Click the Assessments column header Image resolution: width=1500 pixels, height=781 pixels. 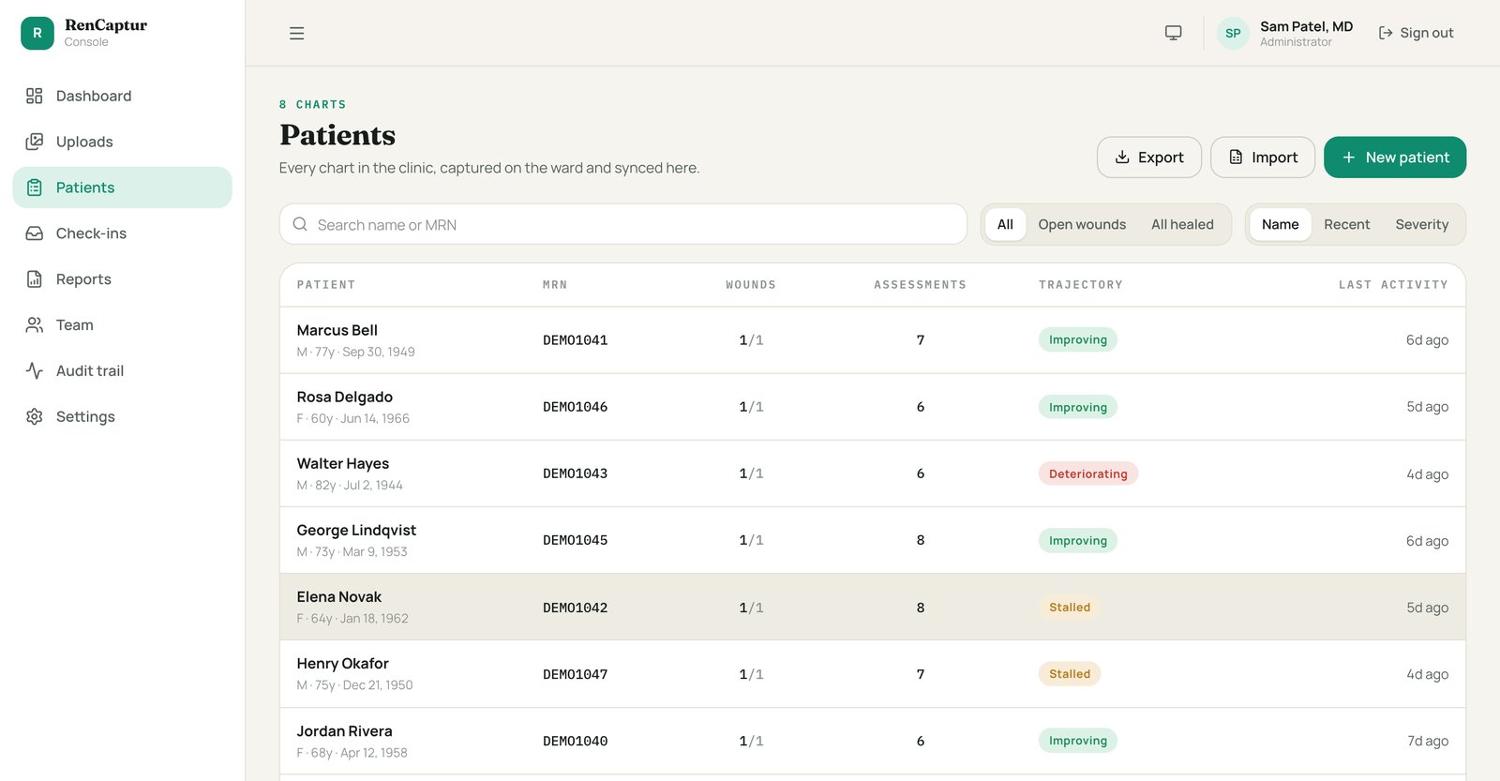click(x=920, y=285)
